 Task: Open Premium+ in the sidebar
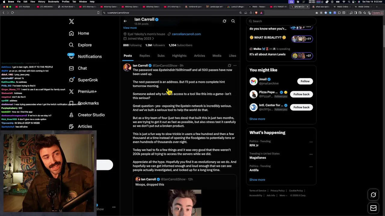pyautogui.click(x=83, y=91)
